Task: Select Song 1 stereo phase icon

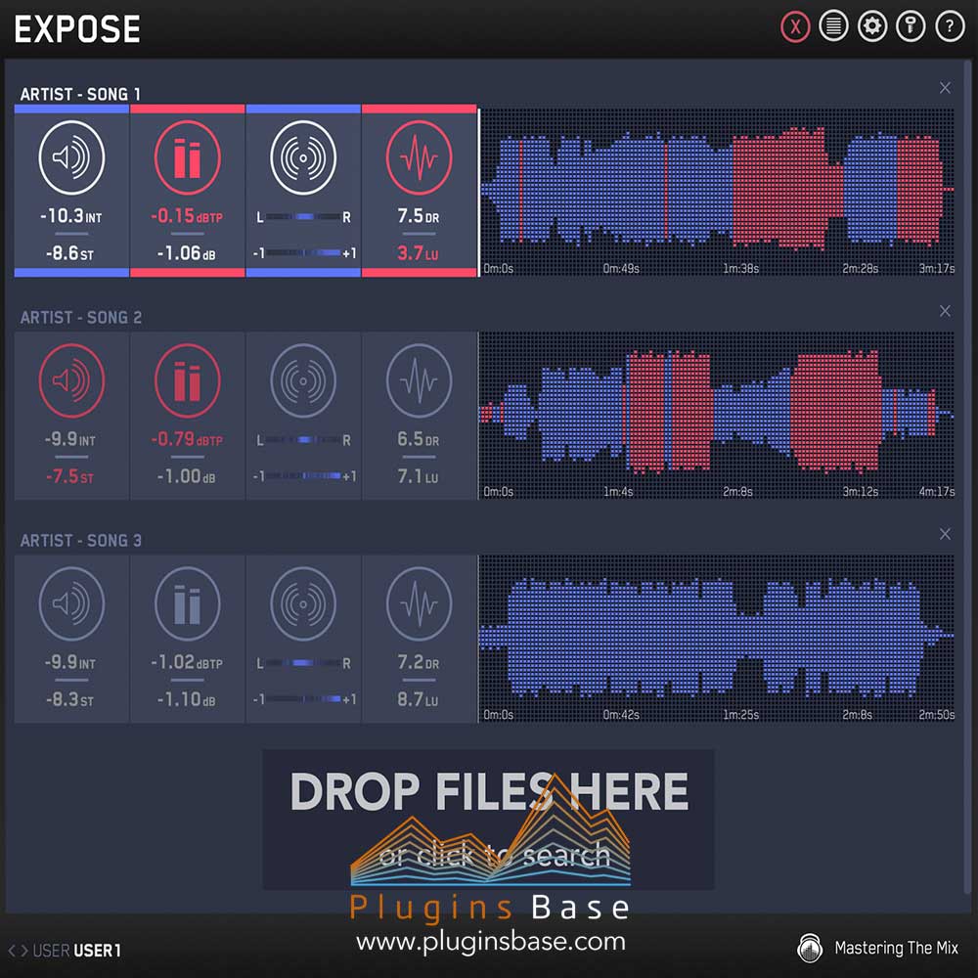Action: click(303, 157)
